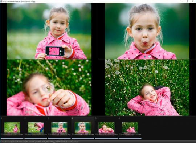Viewport: 196px width, 143px height.
Task: Minimize the image viewer window
Action: (181, 1)
